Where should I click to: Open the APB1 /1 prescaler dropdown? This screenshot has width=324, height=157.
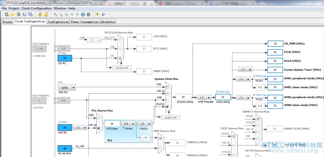click(243, 79)
